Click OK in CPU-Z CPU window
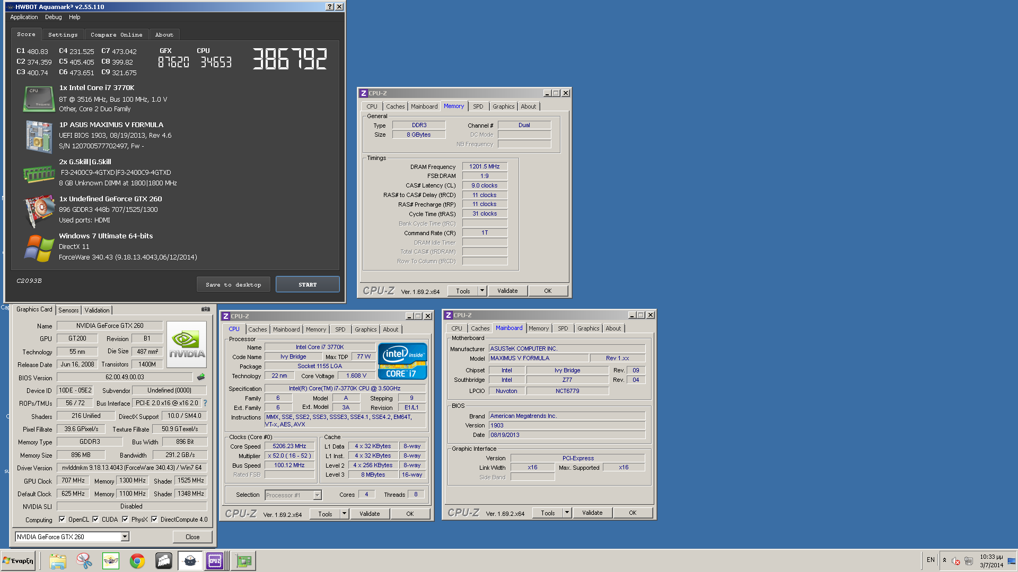 coord(410,514)
